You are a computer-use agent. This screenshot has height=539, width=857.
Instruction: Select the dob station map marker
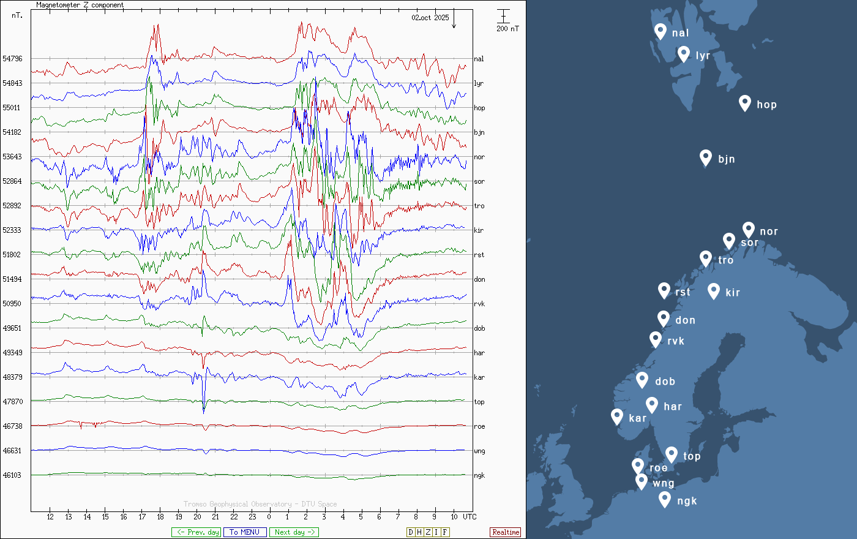pyautogui.click(x=642, y=380)
